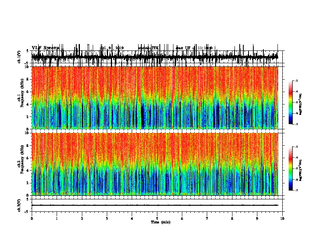
Task: Click the ch.1 color bar '-5' label
Action: [x=296, y=102]
